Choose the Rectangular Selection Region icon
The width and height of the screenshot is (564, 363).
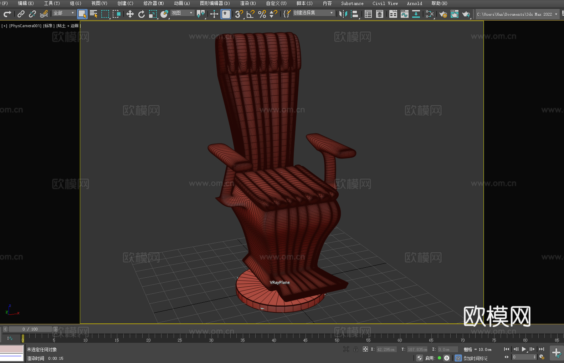pyautogui.click(x=105, y=14)
